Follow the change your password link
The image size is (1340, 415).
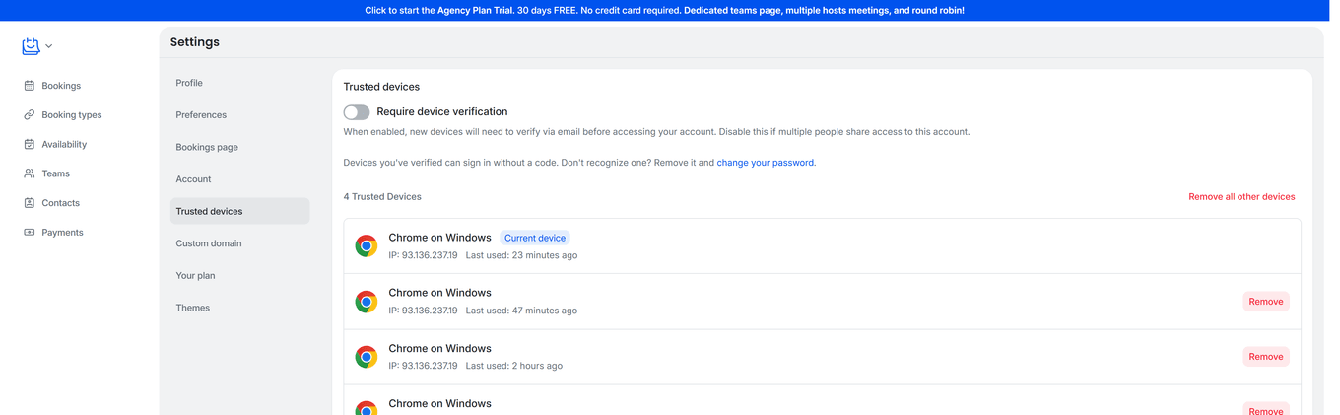[x=766, y=163]
